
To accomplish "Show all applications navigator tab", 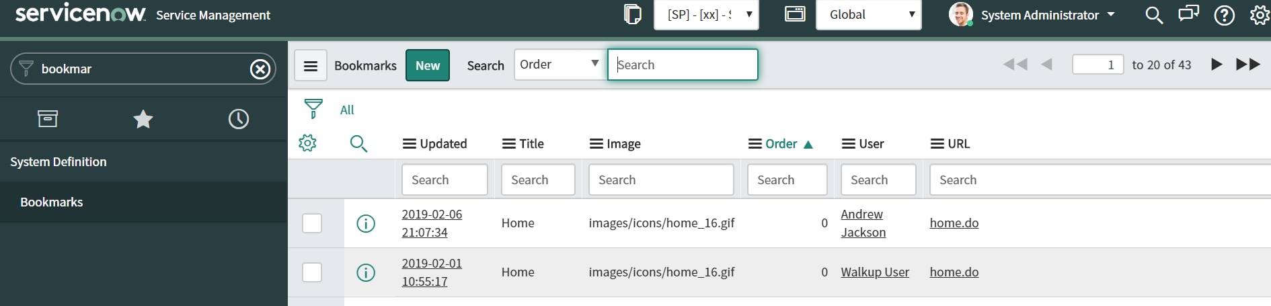I will tap(48, 119).
